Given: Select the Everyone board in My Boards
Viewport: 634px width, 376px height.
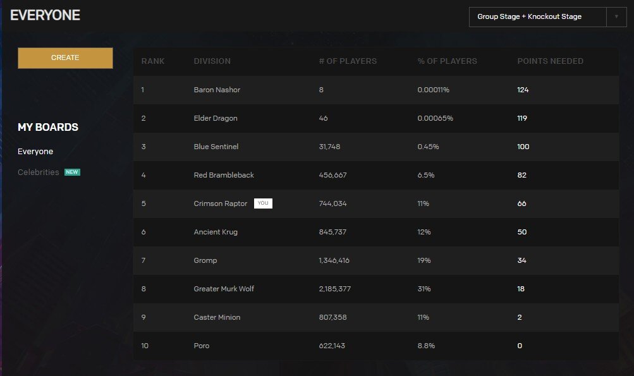Looking at the screenshot, I should pyautogui.click(x=35, y=152).
